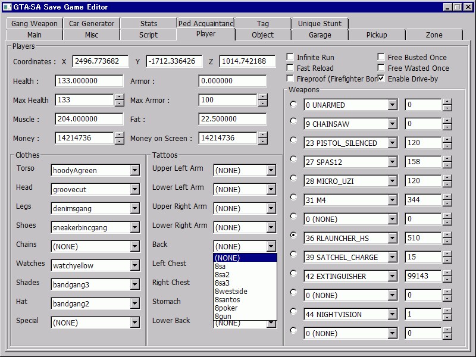Image resolution: width=476 pixels, height=357 pixels.
Task: Increase Max Health with the up arrow
Action: [x=120, y=97]
